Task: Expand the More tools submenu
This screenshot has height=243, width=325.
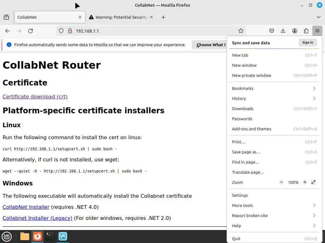Action: pos(275,206)
